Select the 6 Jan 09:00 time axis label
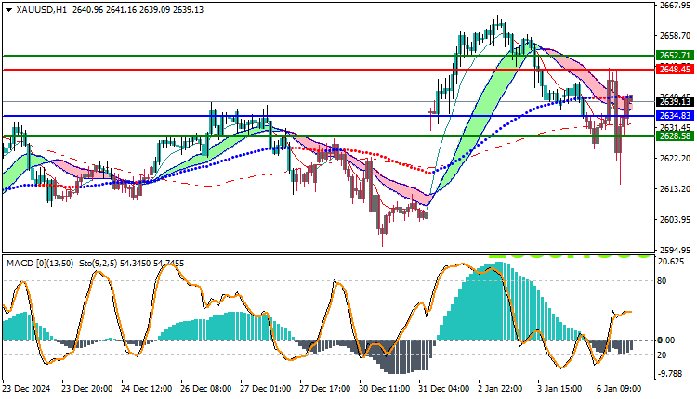This screenshot has height=399, width=697. coord(619,389)
